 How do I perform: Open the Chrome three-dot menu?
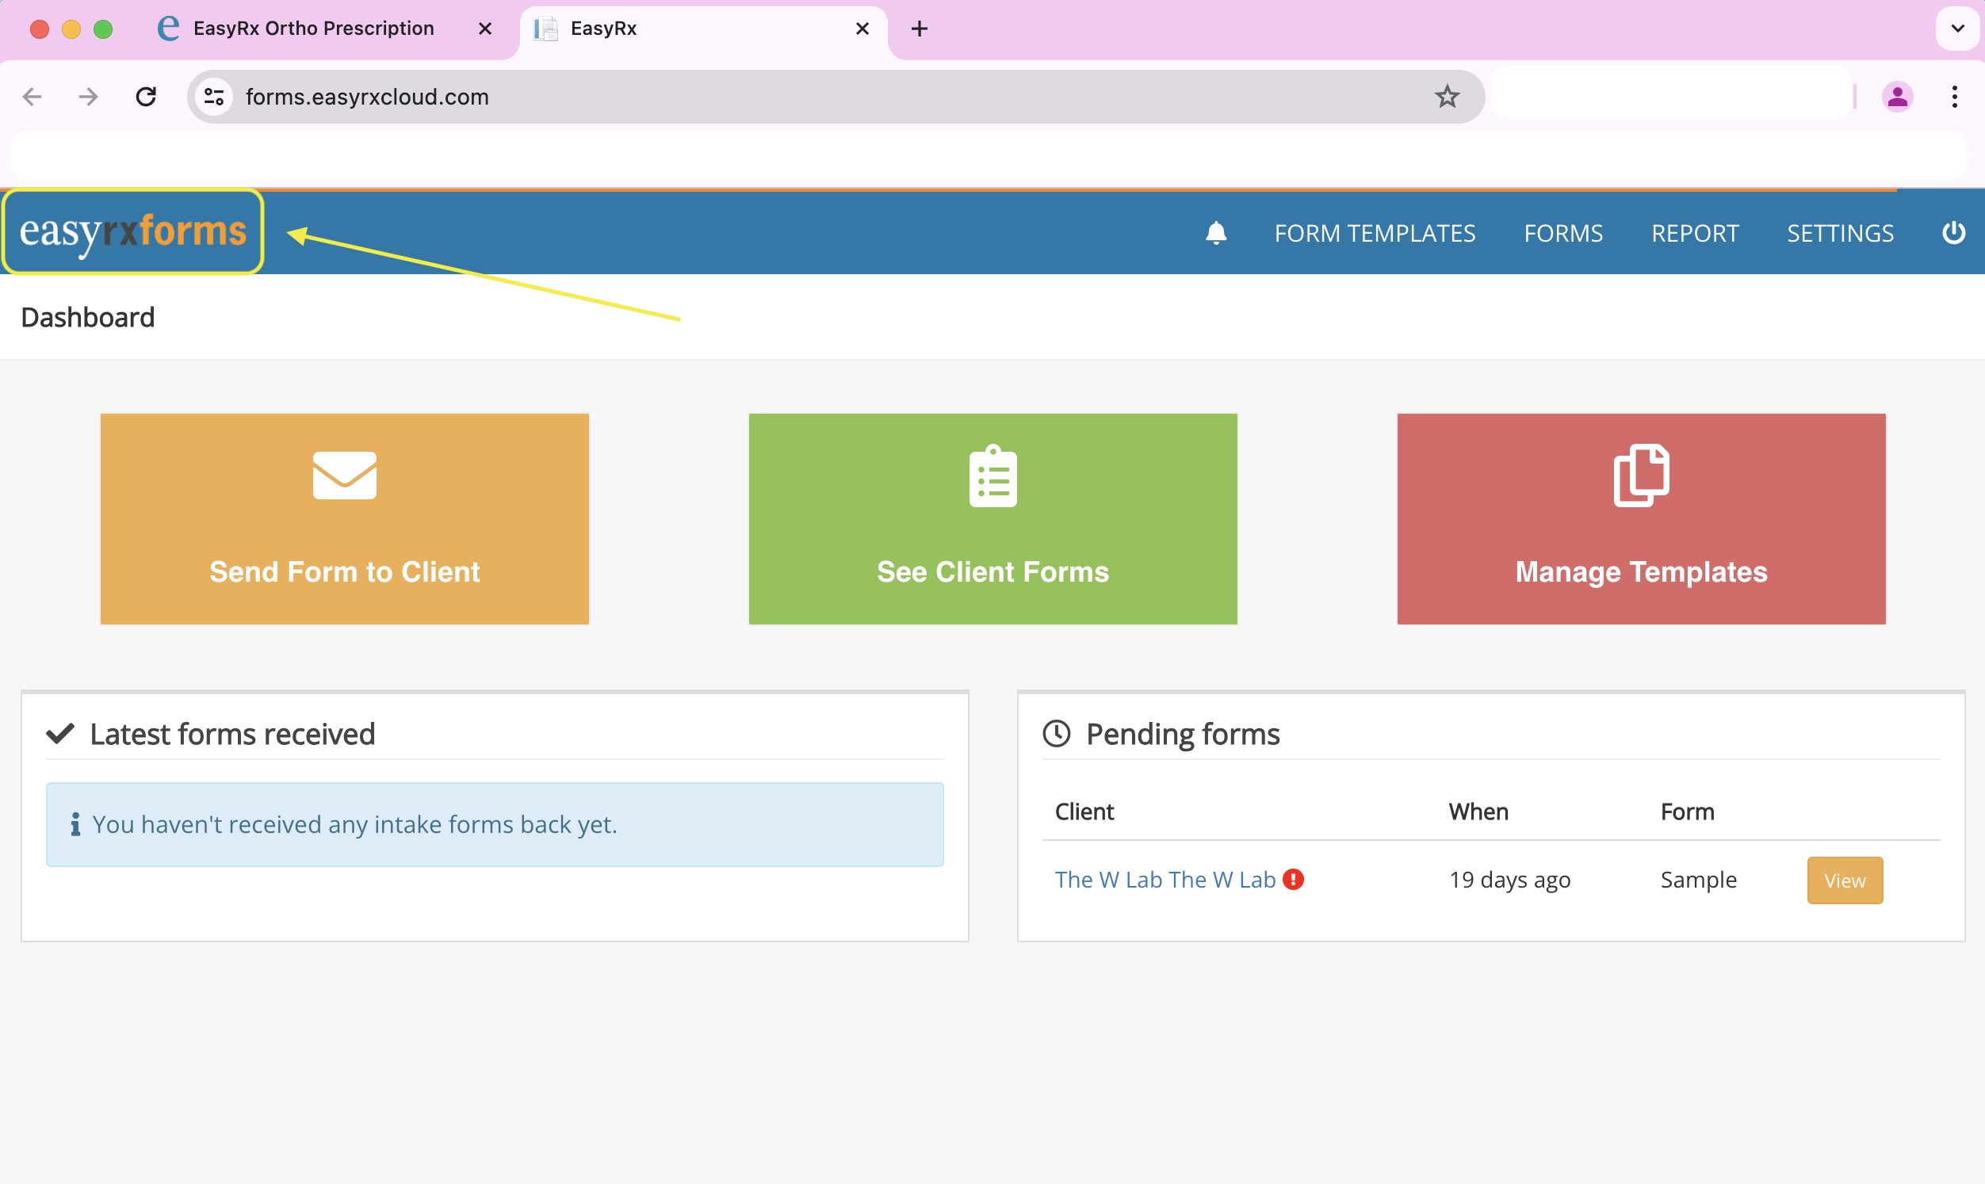1954,97
